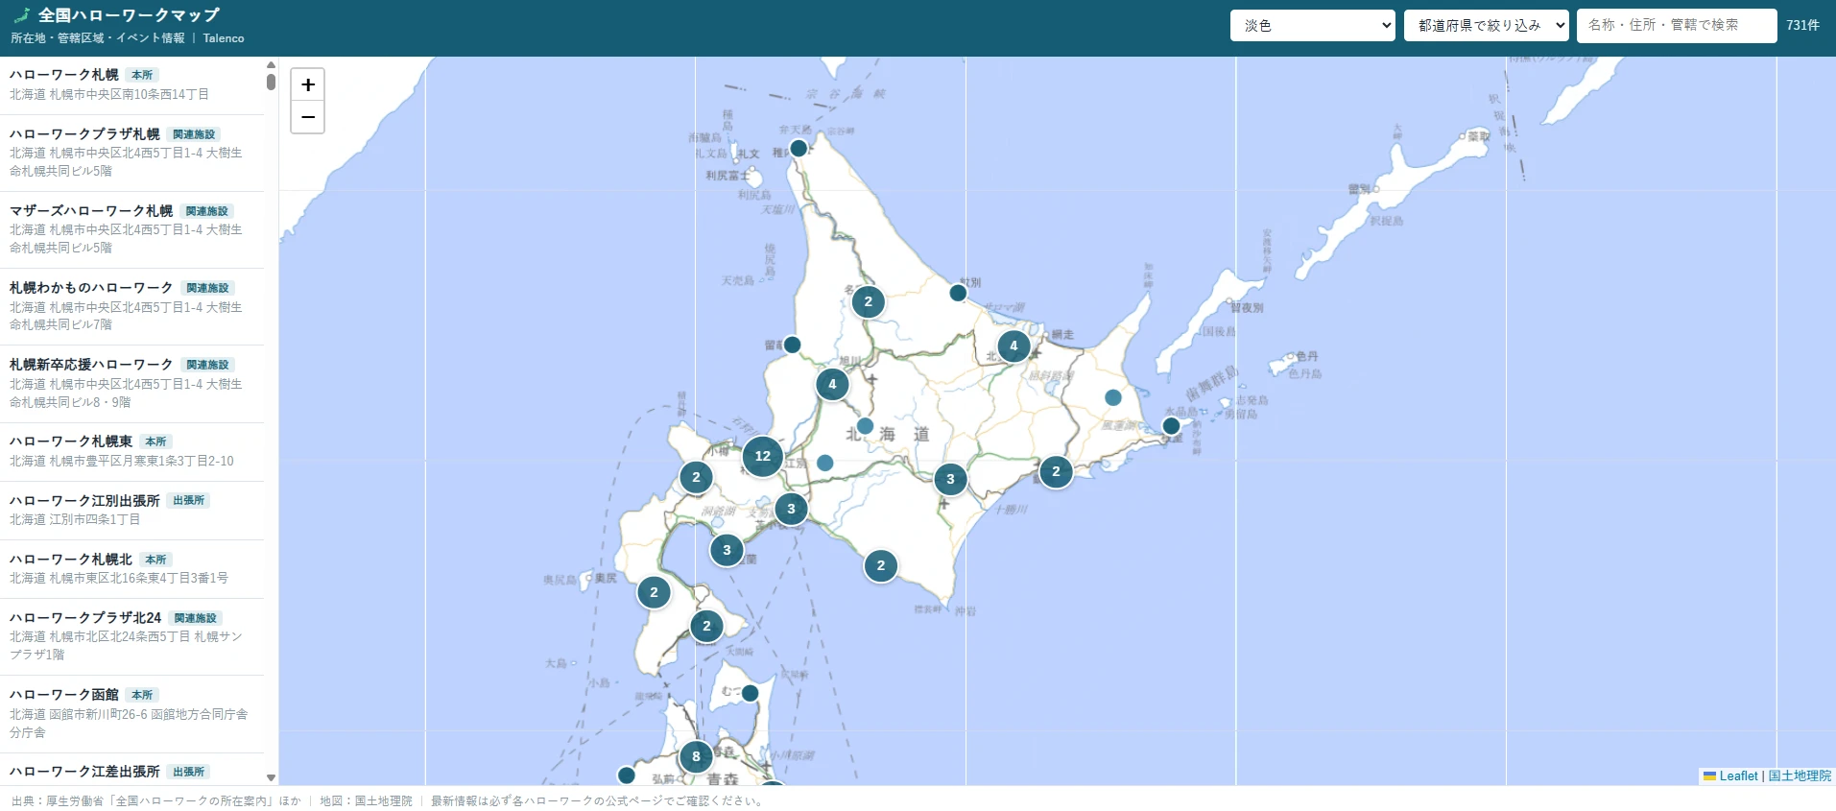Click the 全国ハローワークマップ title
This screenshot has width=1836, height=811.
pyautogui.click(x=129, y=15)
